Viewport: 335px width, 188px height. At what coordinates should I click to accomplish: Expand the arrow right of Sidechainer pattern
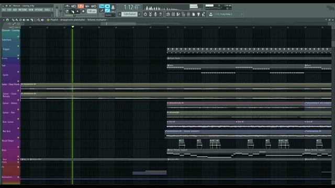tap(139, 14)
